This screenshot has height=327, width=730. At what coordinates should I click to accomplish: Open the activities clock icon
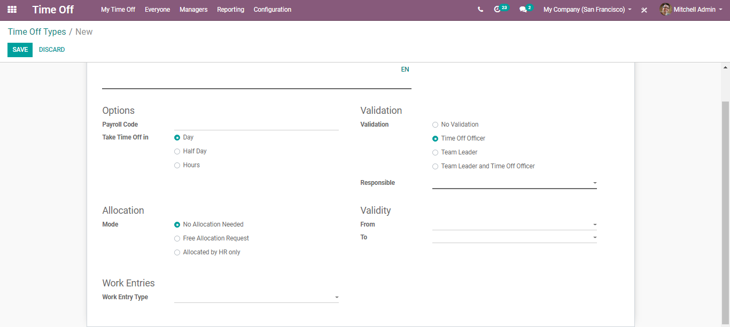[498, 10]
